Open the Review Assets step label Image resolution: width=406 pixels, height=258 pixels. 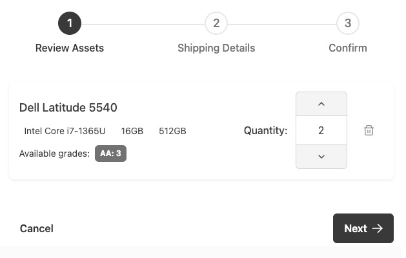70,48
